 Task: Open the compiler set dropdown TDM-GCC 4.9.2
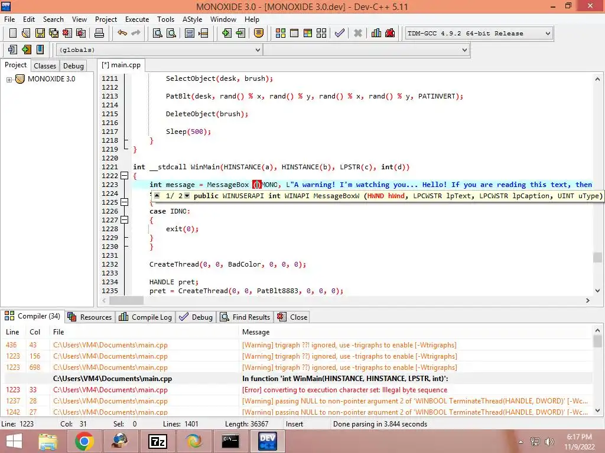[479, 33]
